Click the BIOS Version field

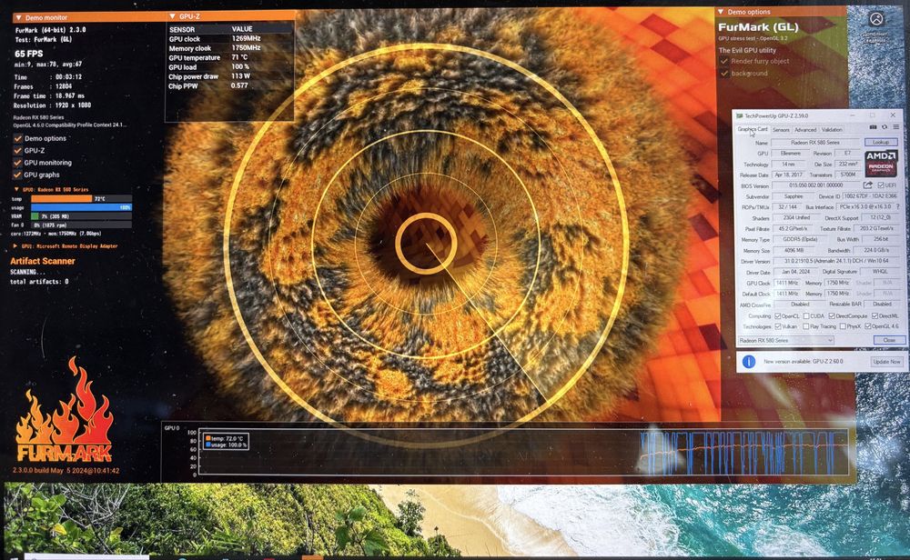point(815,185)
